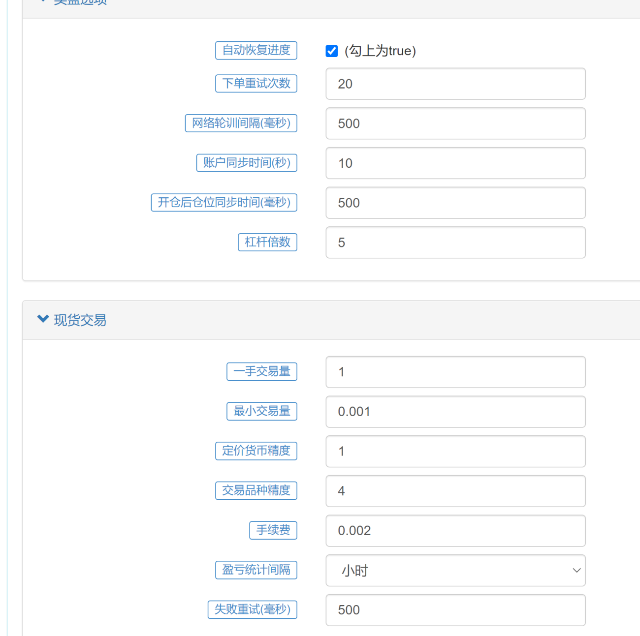Select the 账户同步时间(秒) value field
Image resolution: width=640 pixels, height=636 pixels.
coord(455,163)
